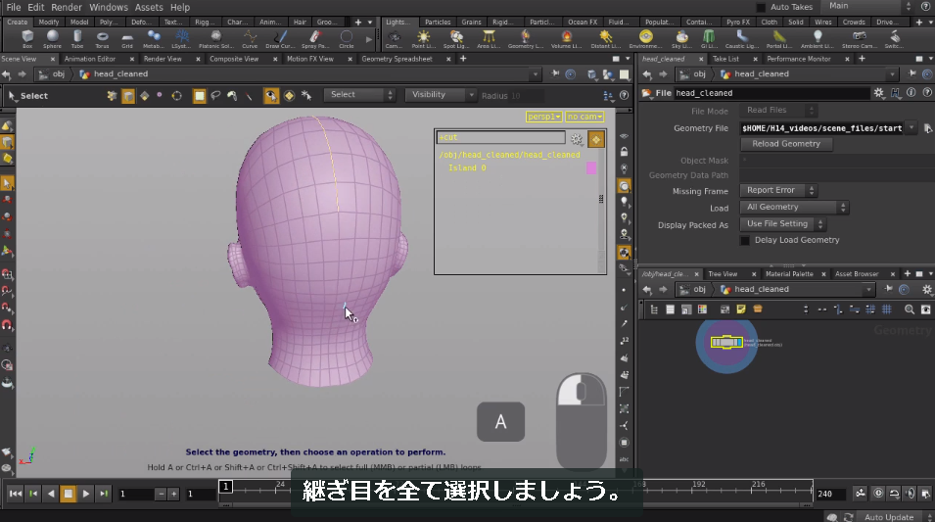Switch to the Geometry Spreadsheet tab
Viewport: 935px width, 522px height.
397,59
